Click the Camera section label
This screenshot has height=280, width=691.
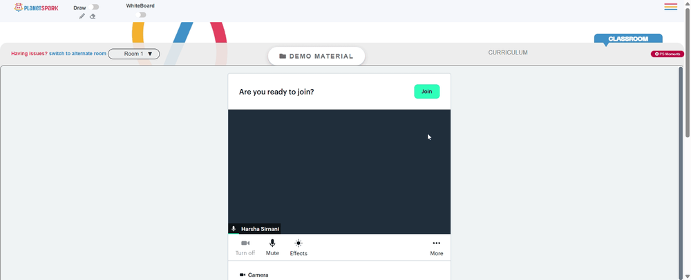coord(258,275)
